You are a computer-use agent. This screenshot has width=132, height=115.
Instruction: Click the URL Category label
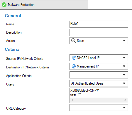coord(16,109)
